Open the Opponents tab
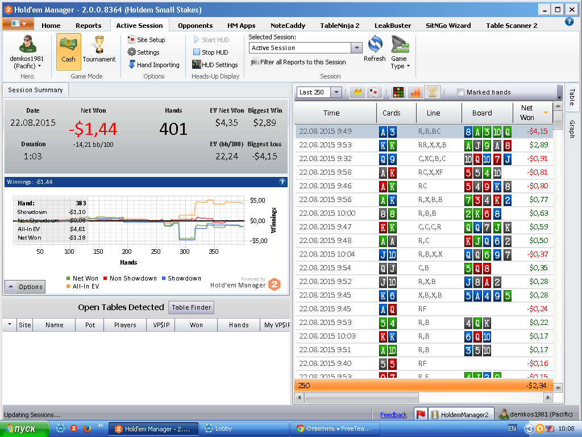 click(196, 26)
